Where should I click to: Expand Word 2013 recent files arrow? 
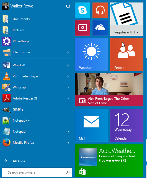68,66
